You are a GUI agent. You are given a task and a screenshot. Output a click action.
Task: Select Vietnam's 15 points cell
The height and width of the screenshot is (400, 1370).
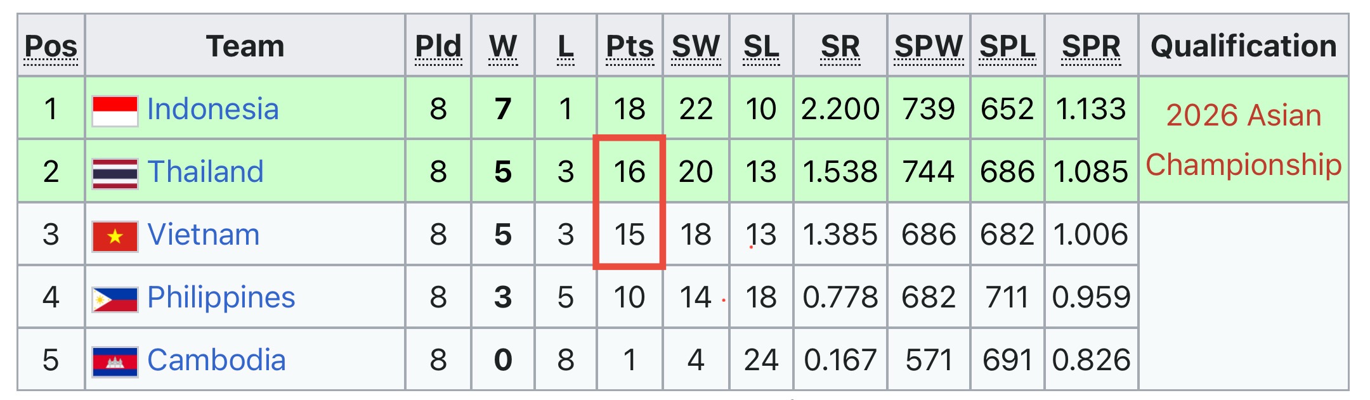630,234
